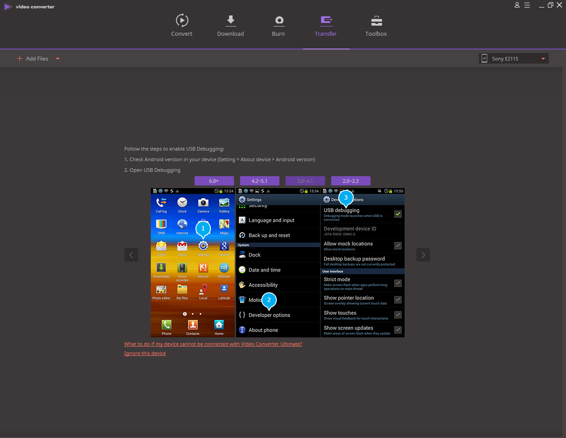Image resolution: width=566 pixels, height=438 pixels.
Task: Open the Convert tab
Action: (182, 25)
